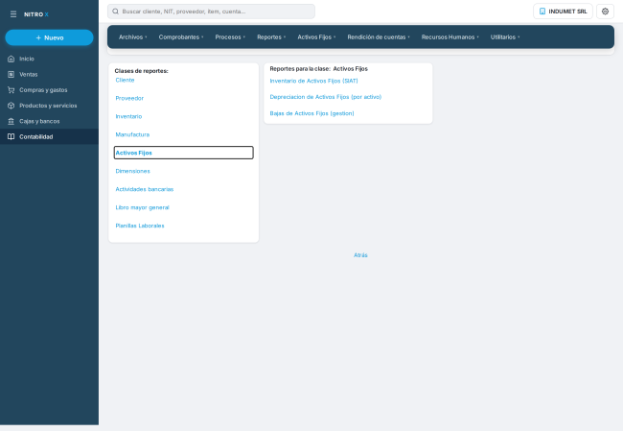Click the Cajas y bancos bank icon
The height and width of the screenshot is (431, 623).
pos(12,121)
